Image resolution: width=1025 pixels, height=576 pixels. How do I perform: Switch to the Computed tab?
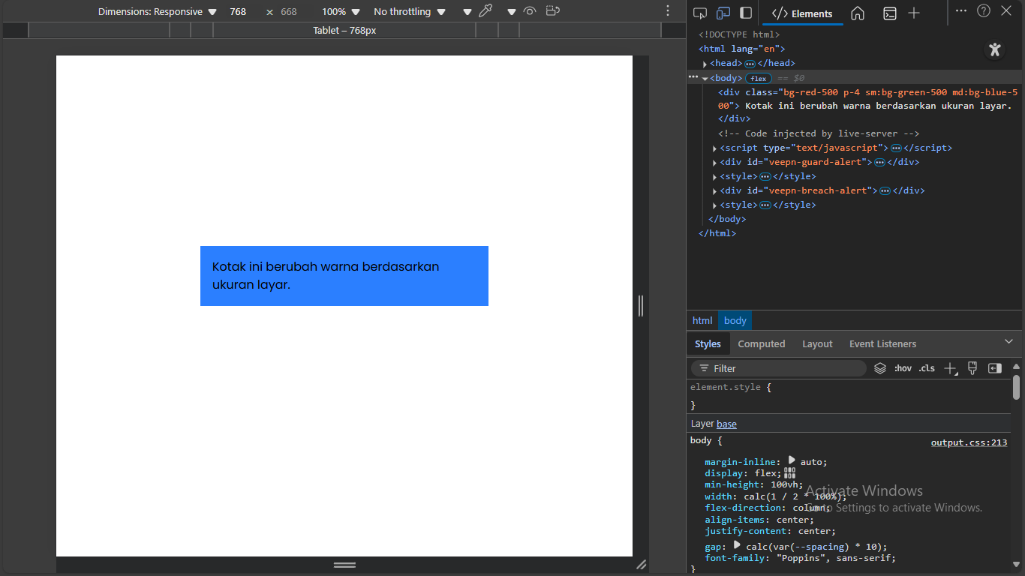(x=762, y=343)
